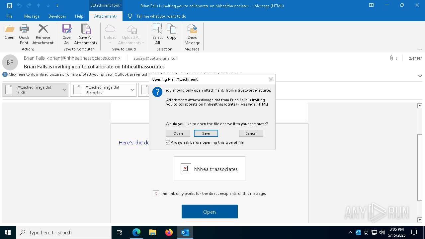The width and height of the screenshot is (425, 239).
Task: Click Save As in the ribbon
Action: coord(67,34)
